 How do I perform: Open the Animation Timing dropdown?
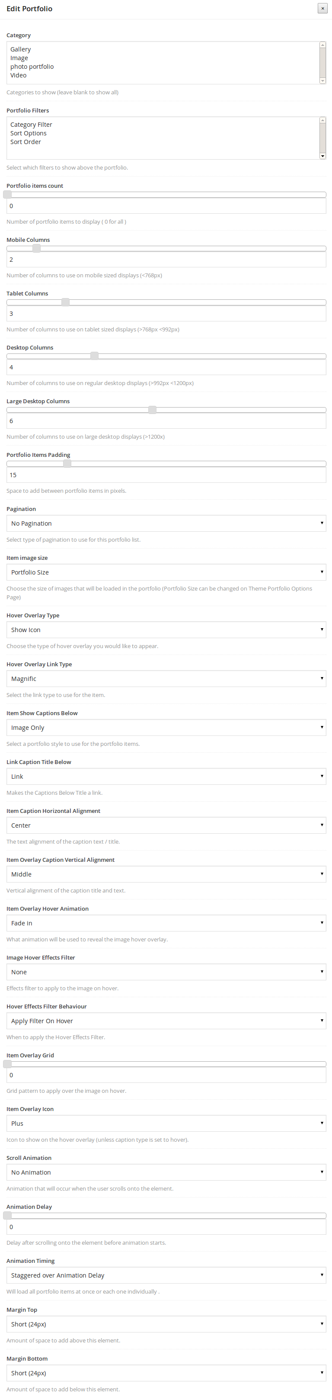[166, 1275]
